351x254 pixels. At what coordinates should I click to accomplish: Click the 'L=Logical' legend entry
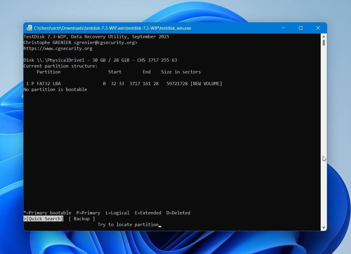click(x=117, y=213)
